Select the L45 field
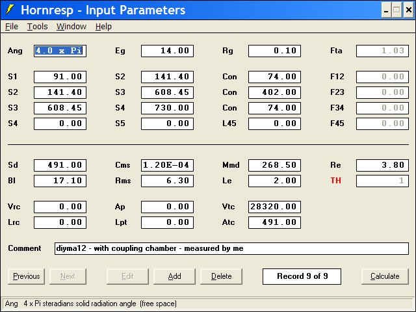Image resolution: width=416 pixels, height=312 pixels. tap(274, 124)
